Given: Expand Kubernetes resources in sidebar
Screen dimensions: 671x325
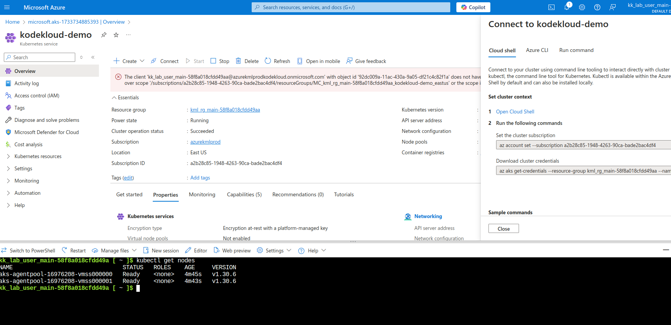Looking at the screenshot, I should coord(8,156).
